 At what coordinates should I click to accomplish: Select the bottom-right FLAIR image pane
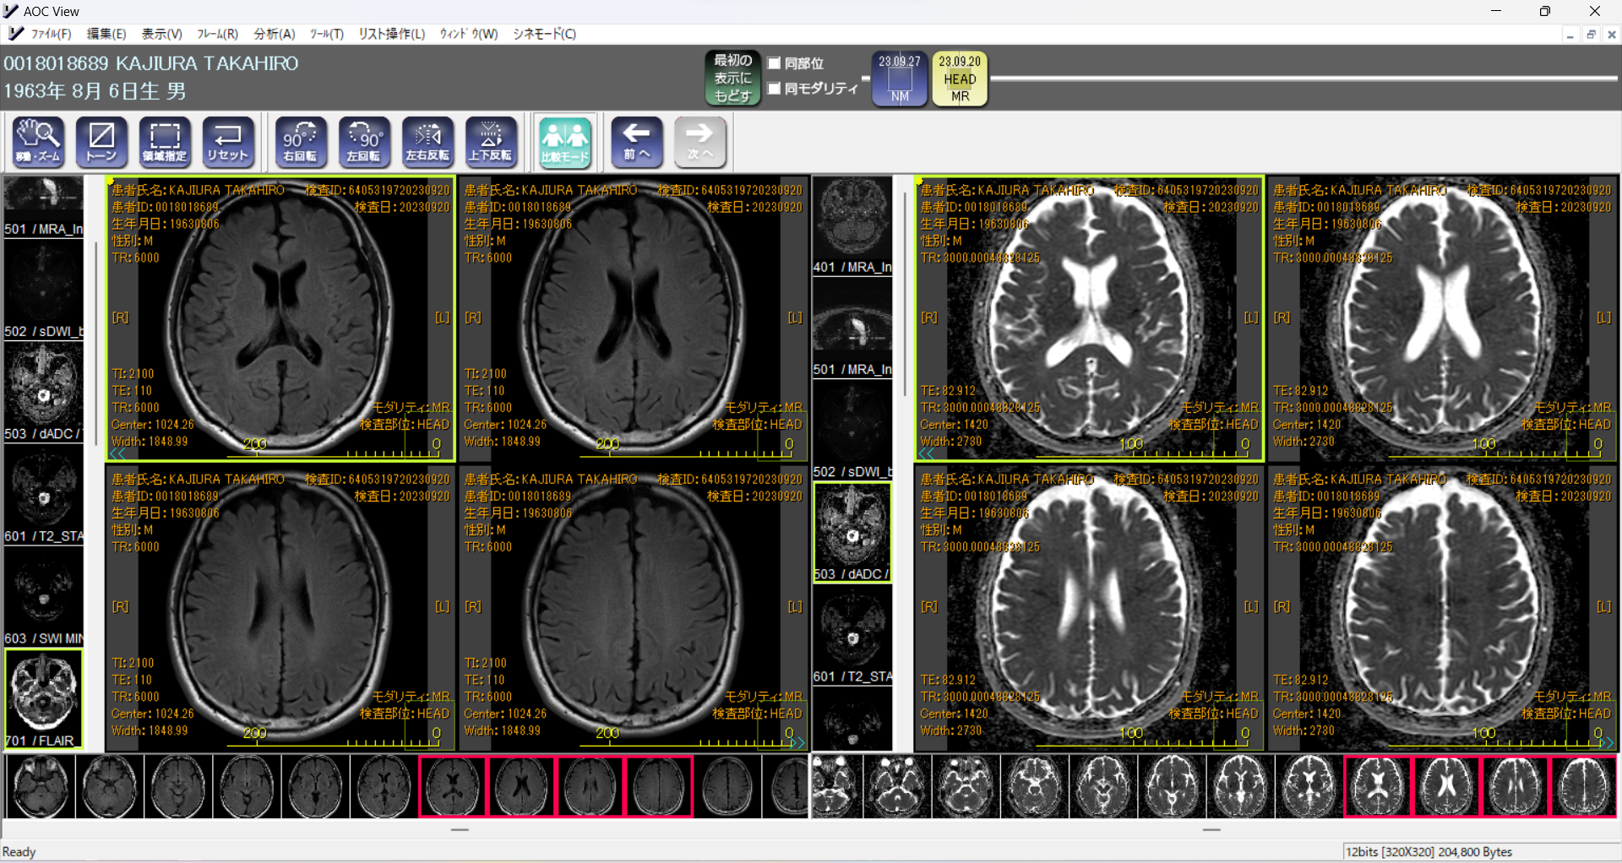633,608
